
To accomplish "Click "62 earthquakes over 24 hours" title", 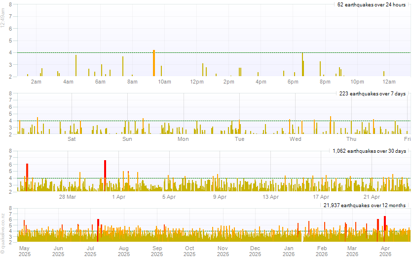I will coord(371,4).
